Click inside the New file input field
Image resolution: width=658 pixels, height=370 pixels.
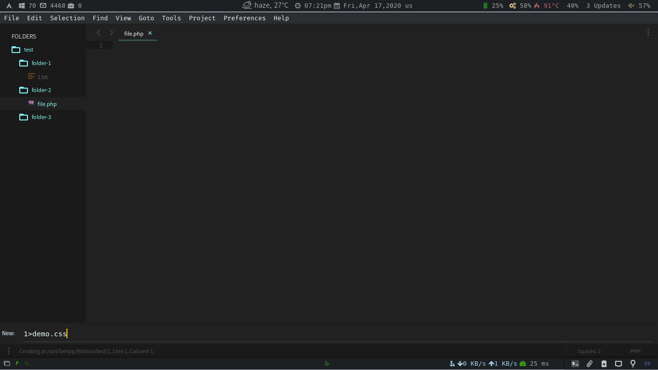[337, 334]
